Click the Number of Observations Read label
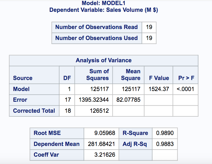Image resolution: width=212 pixels, height=164 pixels. point(96,27)
